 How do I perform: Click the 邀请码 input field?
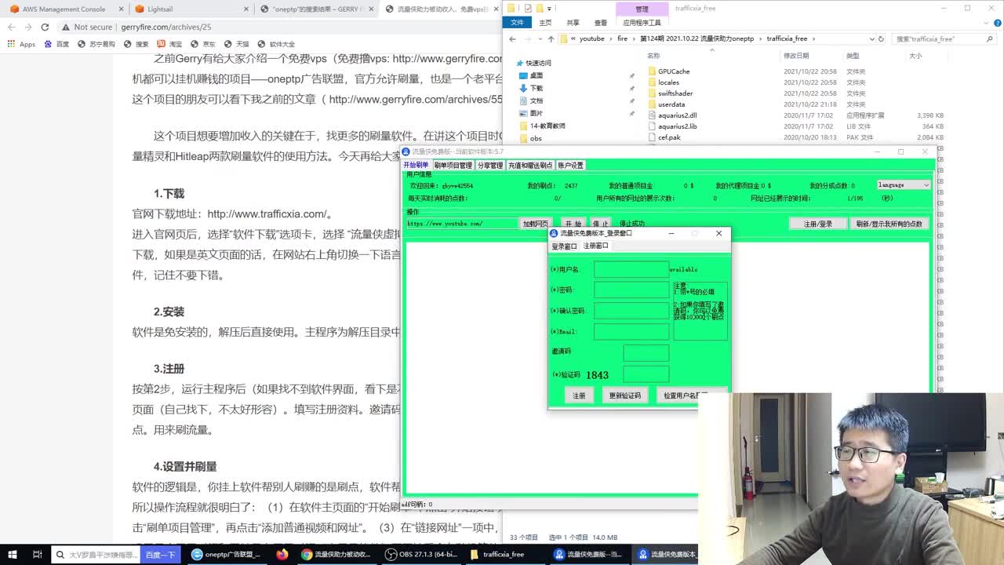tap(646, 352)
